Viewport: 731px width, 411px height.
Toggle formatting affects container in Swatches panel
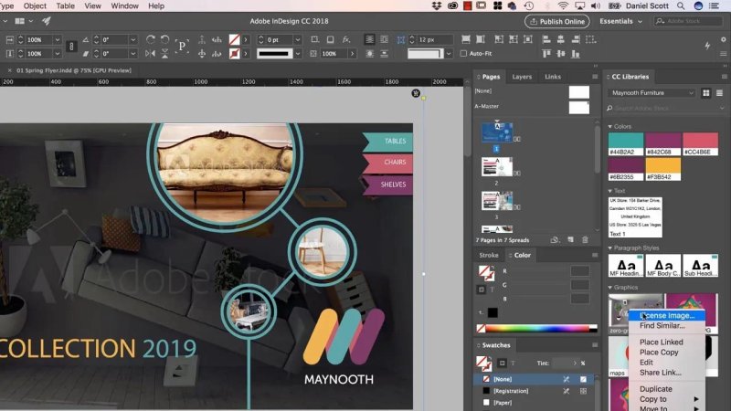502,363
